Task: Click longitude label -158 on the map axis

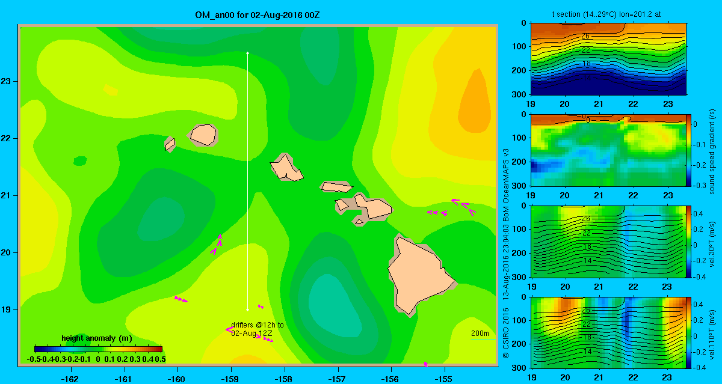Action: pyautogui.click(x=284, y=379)
